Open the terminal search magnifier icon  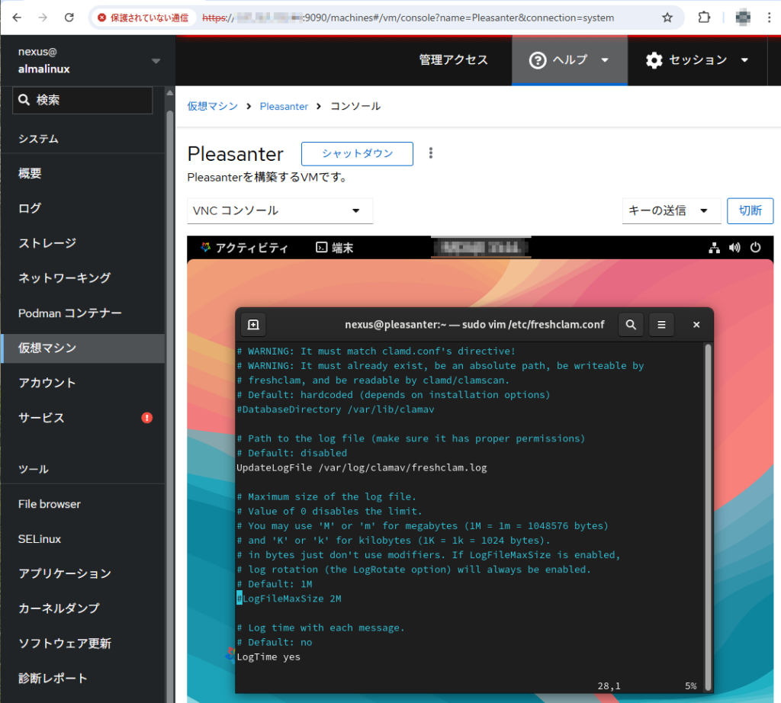tap(631, 325)
